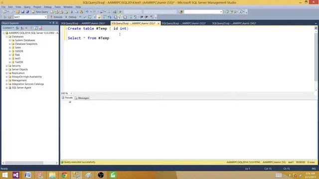Open the Tools menu
The height and width of the screenshot is (179, 319).
tap(57, 7)
